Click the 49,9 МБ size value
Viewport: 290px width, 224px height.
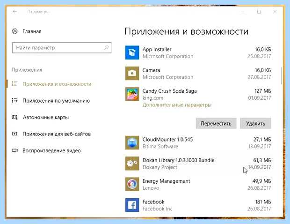(x=262, y=181)
